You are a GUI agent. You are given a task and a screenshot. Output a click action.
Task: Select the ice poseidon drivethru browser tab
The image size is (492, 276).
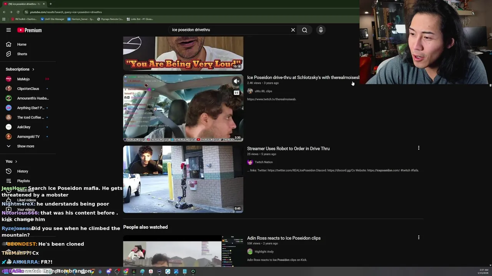click(24, 4)
